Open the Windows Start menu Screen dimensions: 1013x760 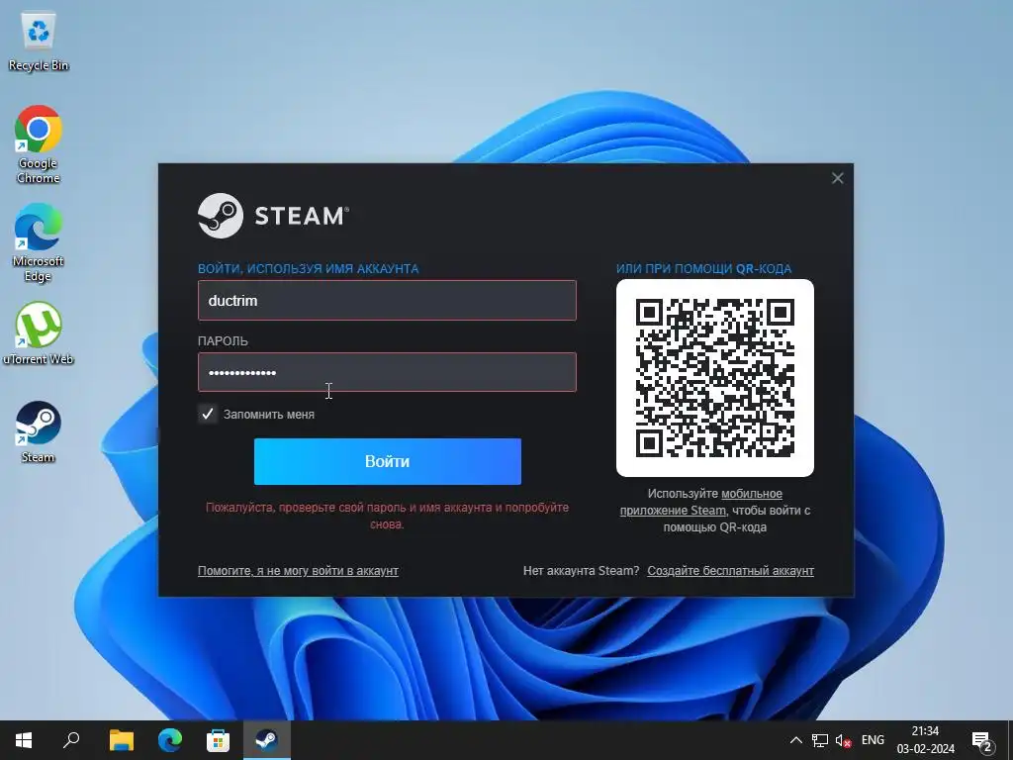(x=24, y=740)
